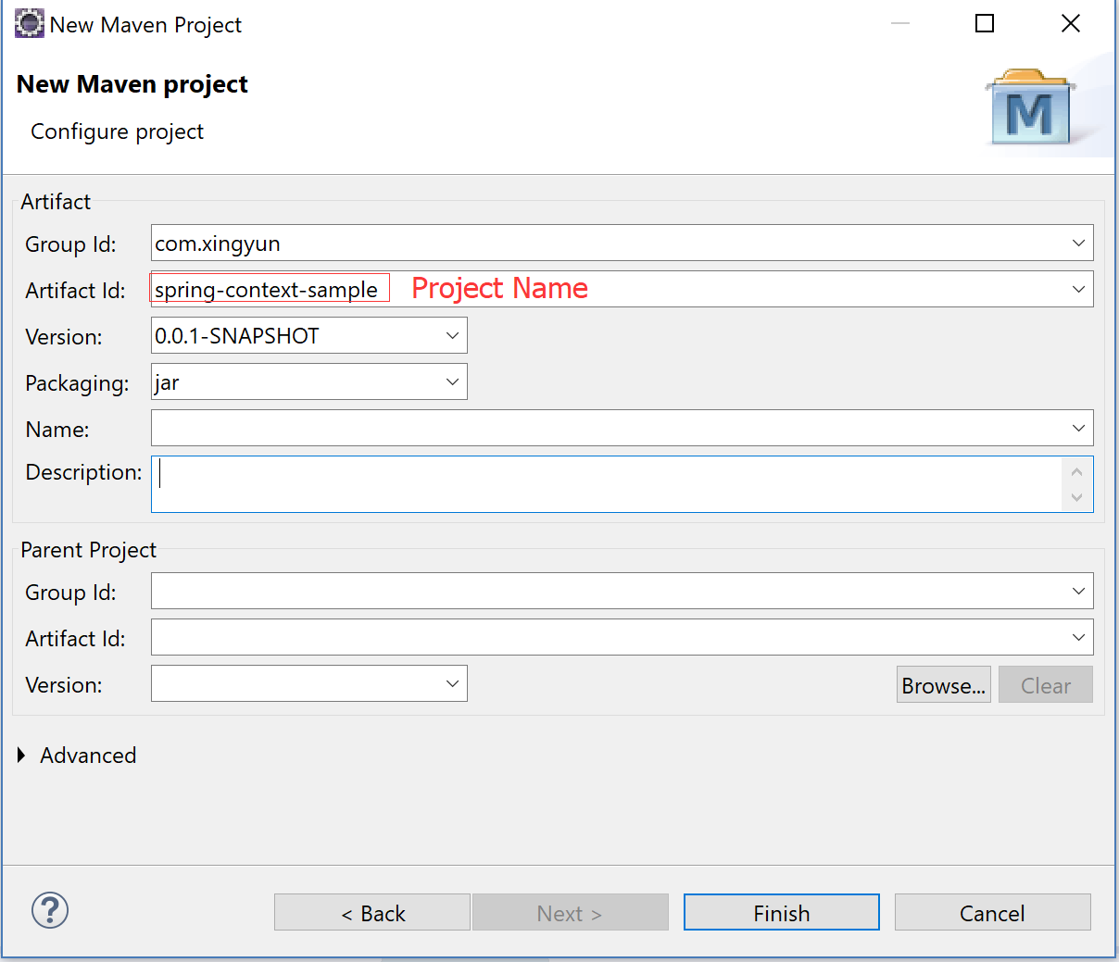The width and height of the screenshot is (1119, 962).
Task: Expand the Advanced section
Action: [21, 756]
